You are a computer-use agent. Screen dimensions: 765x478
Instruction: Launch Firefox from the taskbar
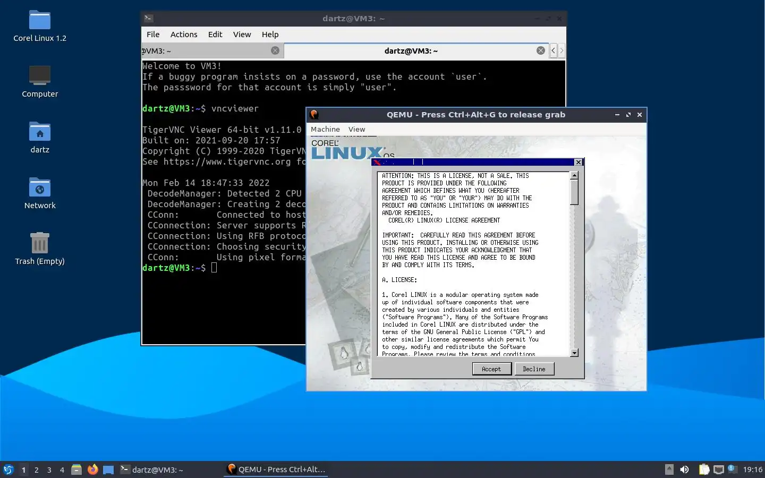92,470
